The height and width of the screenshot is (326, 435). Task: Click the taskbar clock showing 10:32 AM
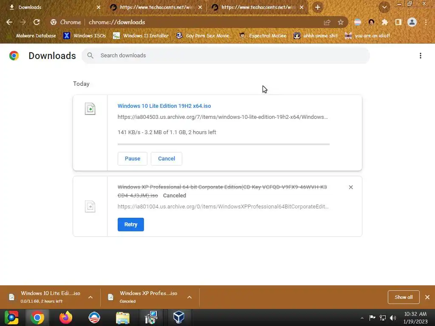click(x=415, y=318)
